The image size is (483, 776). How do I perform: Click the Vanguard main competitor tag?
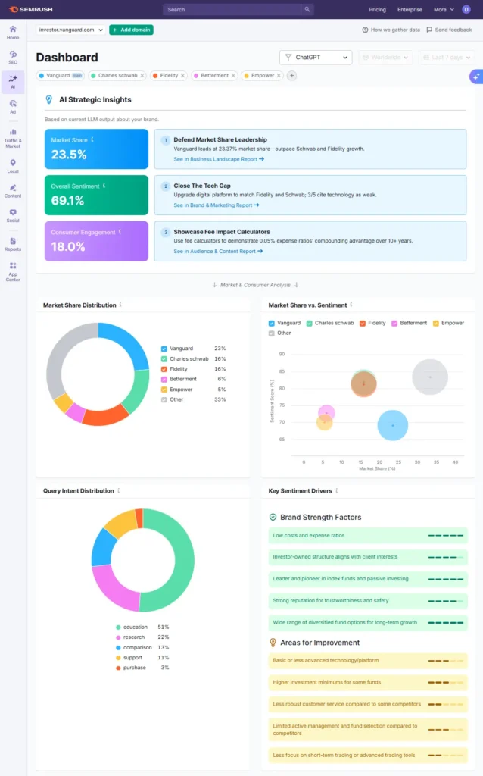[61, 76]
